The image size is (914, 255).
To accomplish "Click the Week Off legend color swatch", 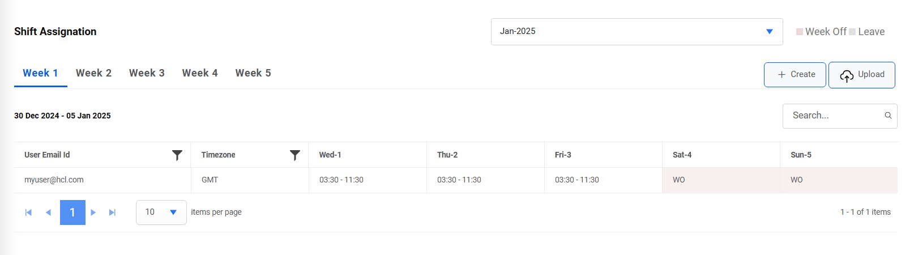I will click(x=800, y=32).
